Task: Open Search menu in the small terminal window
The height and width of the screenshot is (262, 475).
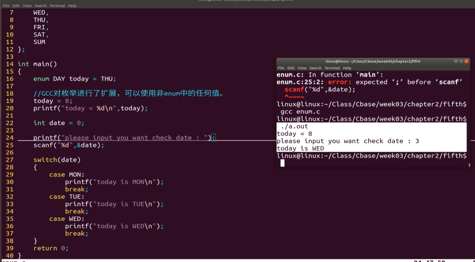Action: (x=315, y=68)
